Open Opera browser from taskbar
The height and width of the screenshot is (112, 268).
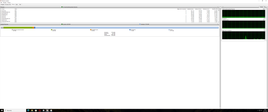[40, 110]
